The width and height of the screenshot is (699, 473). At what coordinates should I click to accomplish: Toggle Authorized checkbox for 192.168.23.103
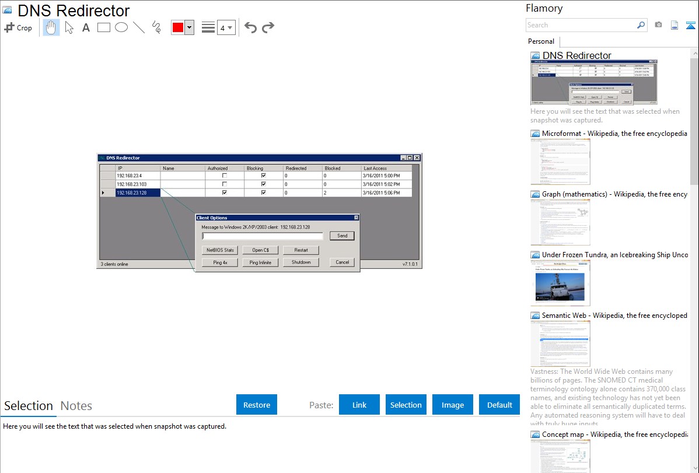pyautogui.click(x=224, y=184)
